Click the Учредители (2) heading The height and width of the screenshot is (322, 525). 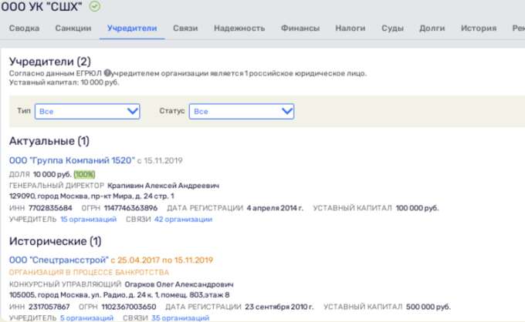click(50, 62)
